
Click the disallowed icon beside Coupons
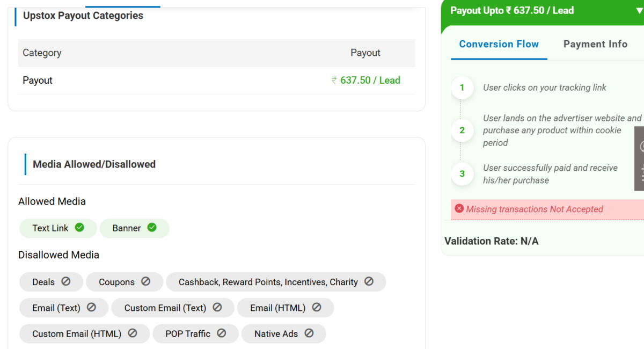(x=145, y=281)
